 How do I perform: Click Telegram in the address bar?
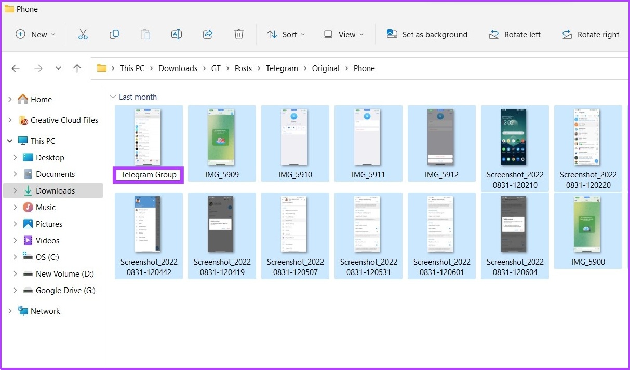coord(282,68)
